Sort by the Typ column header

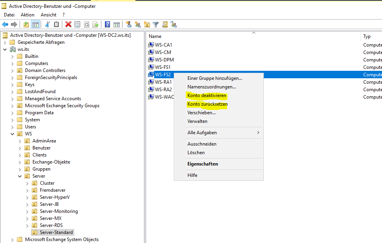point(371,36)
